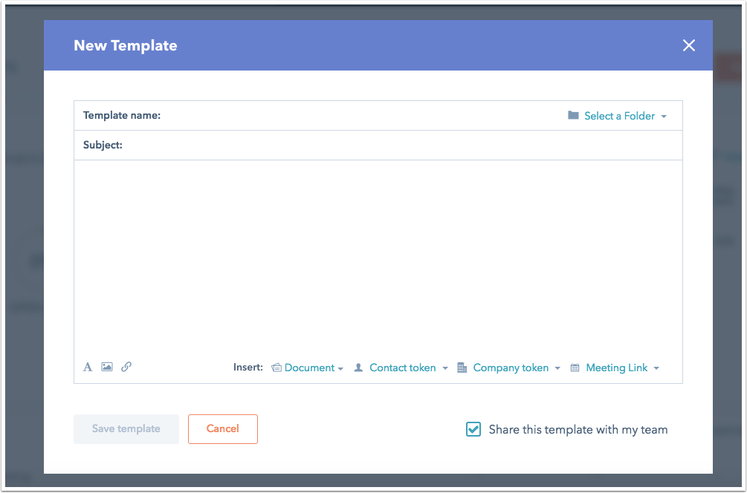
Task: Insert an image using picture icon
Action: click(107, 367)
